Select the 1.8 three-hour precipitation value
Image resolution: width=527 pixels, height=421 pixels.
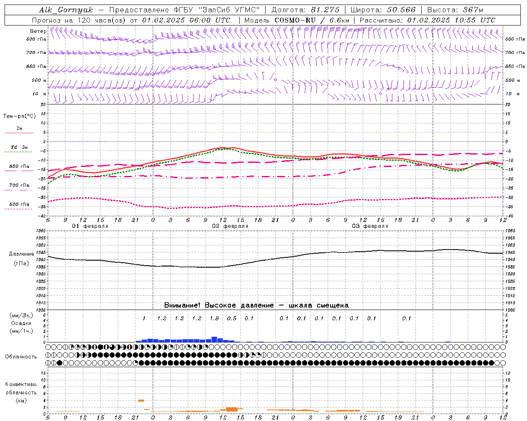214,319
